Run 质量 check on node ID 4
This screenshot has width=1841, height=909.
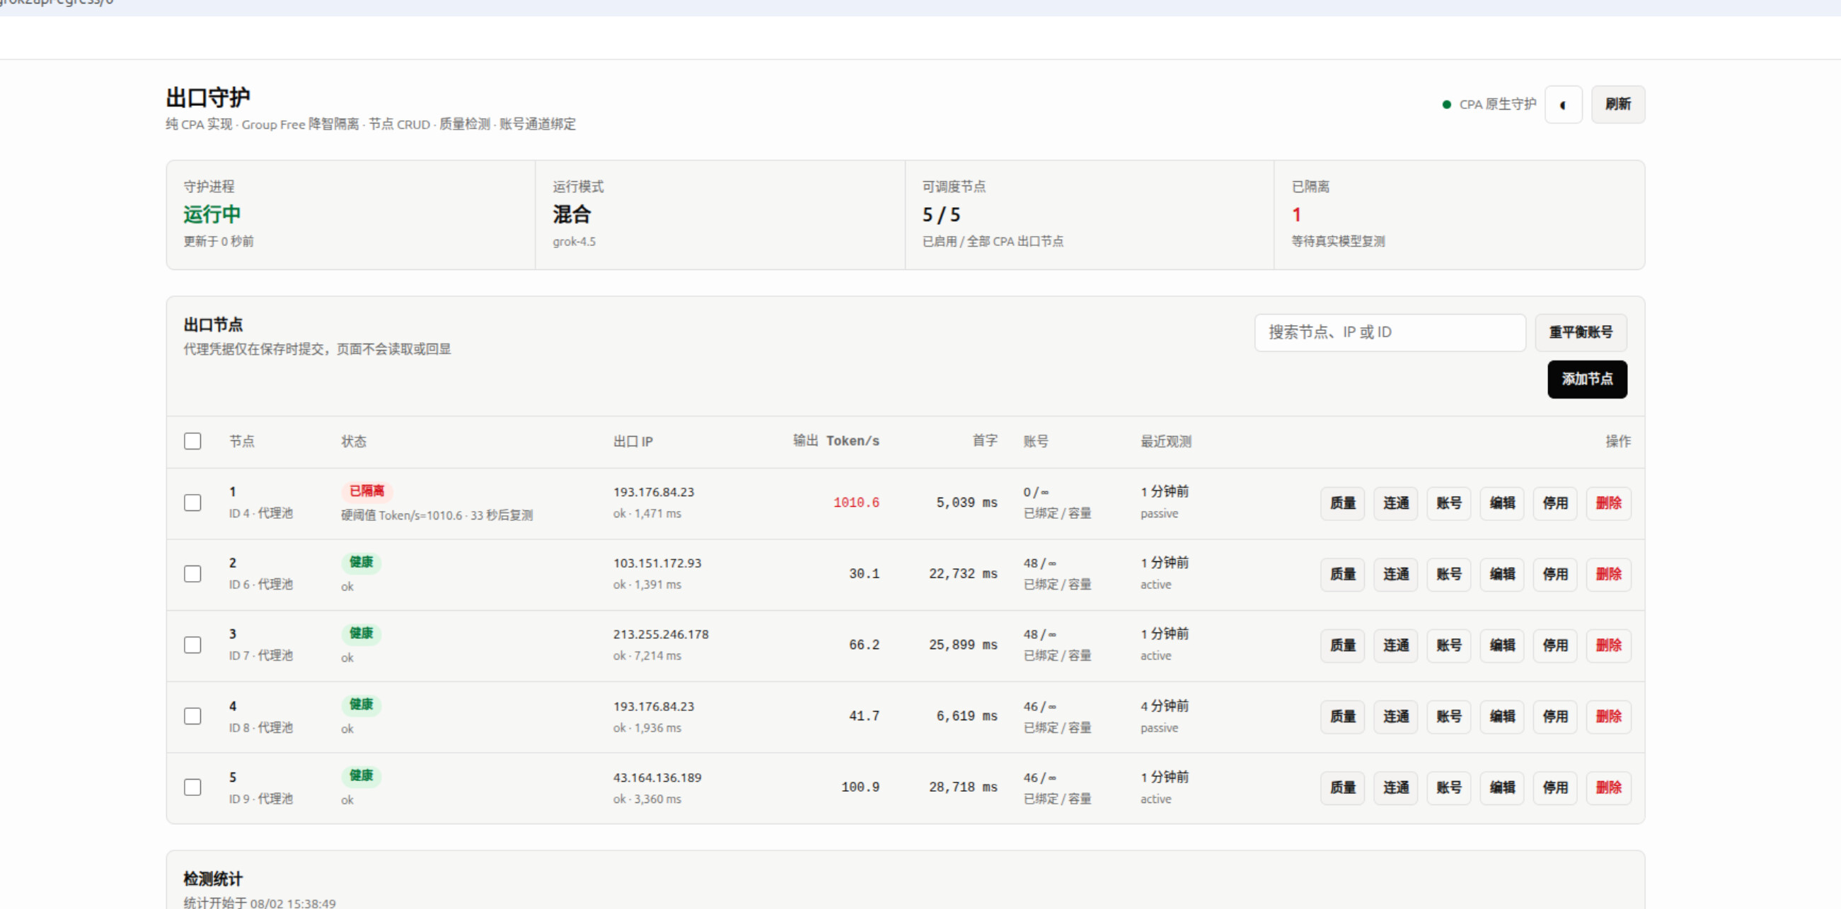[x=1342, y=503]
